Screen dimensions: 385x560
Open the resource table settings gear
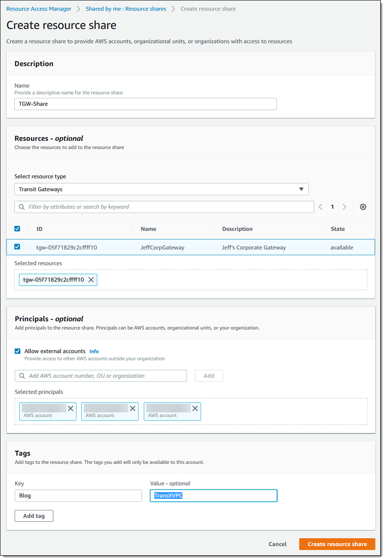coord(363,207)
